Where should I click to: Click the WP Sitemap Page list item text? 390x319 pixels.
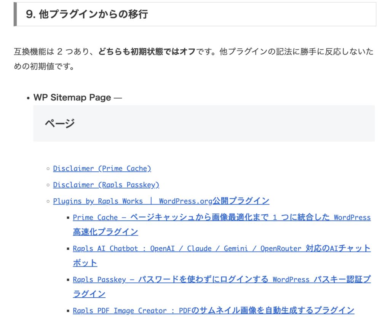(72, 97)
